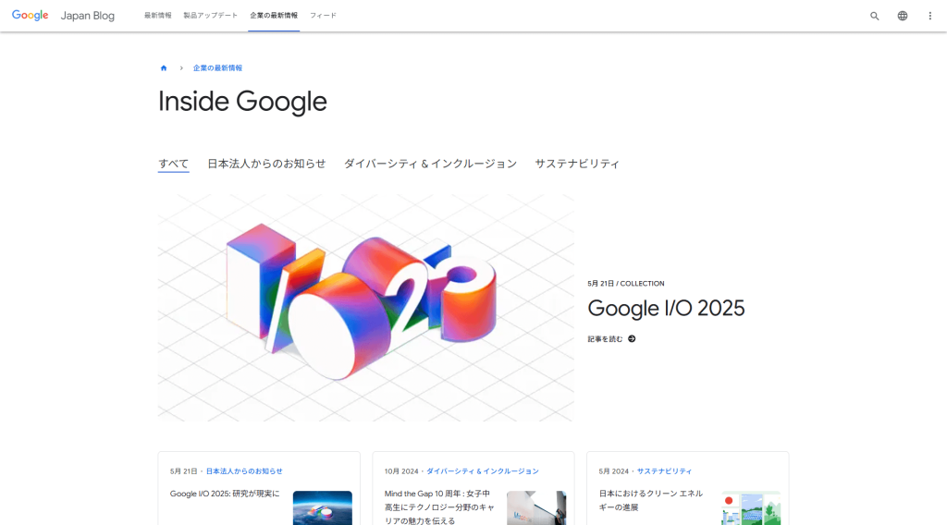
Task: Click 5月 21日 / COLLECTION label
Action: (x=626, y=284)
